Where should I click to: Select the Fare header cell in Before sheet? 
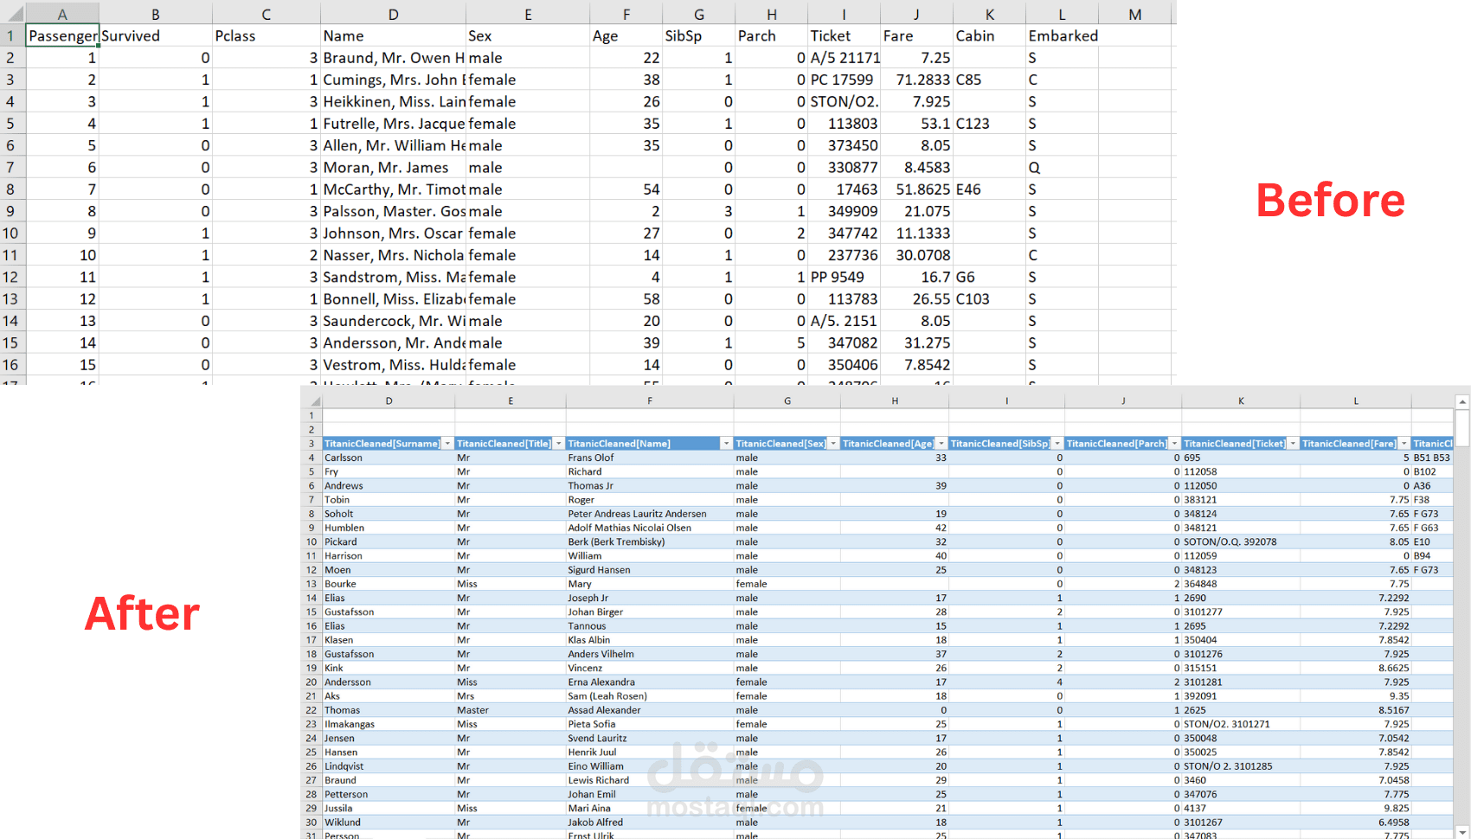tap(917, 35)
